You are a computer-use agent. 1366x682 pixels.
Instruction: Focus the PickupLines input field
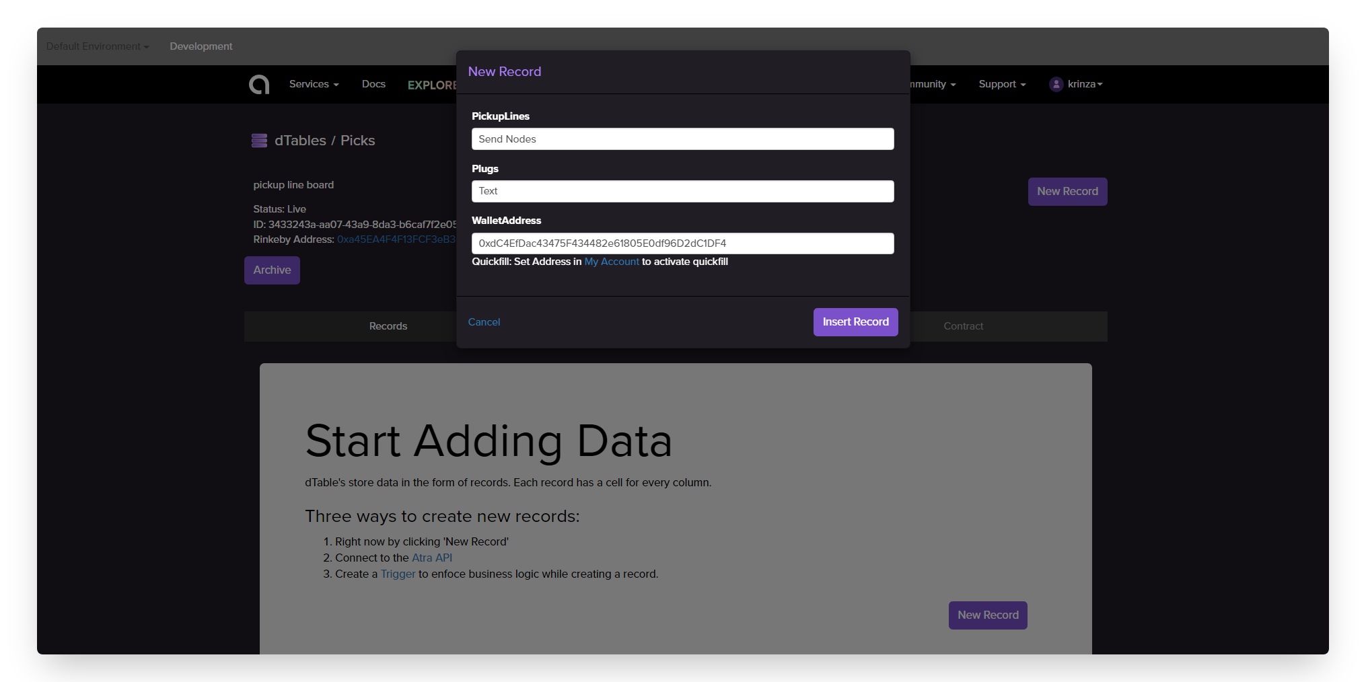click(682, 139)
